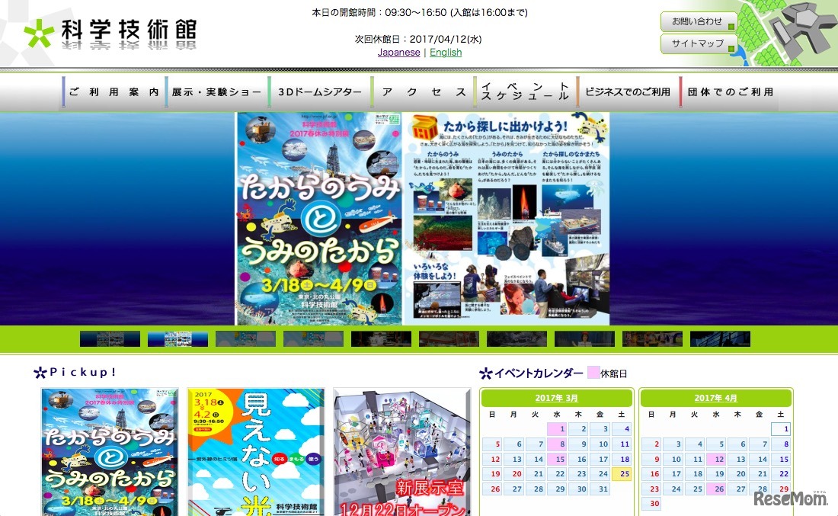
Task: Select April 5 in the calendar
Action: coord(715,444)
